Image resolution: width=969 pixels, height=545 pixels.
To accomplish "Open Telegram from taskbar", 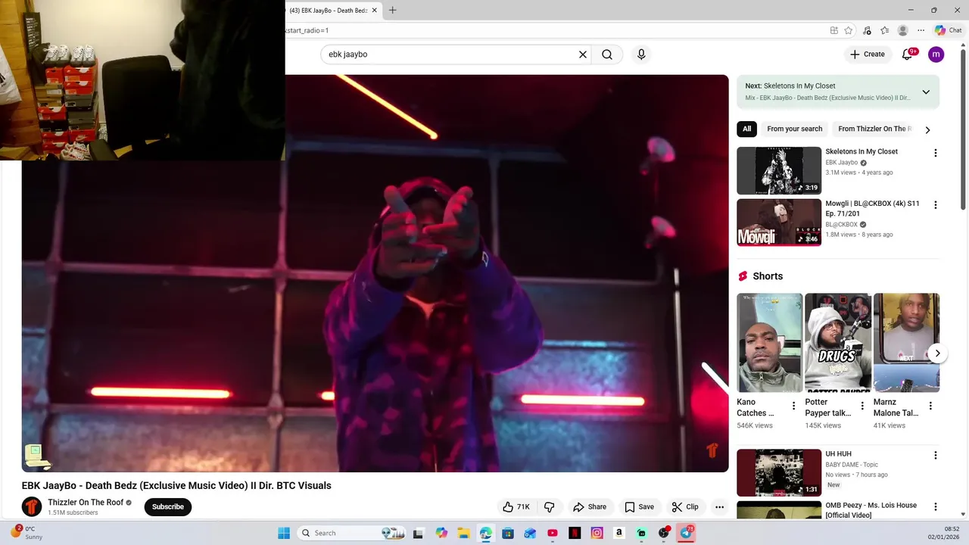I will pos(686,533).
